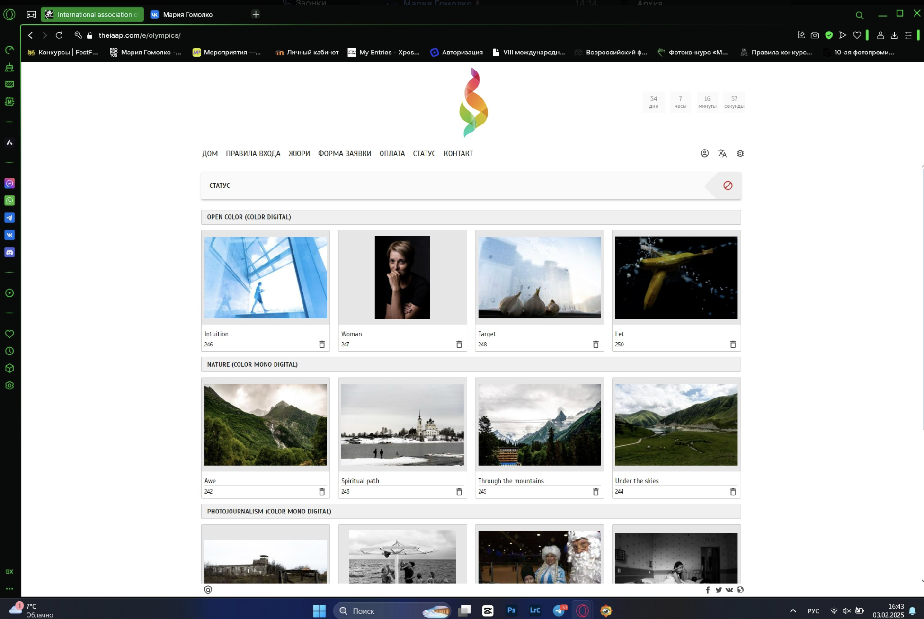This screenshot has width=924, height=619.
Task: Open the banana Let photo thumbnail
Action: (676, 277)
